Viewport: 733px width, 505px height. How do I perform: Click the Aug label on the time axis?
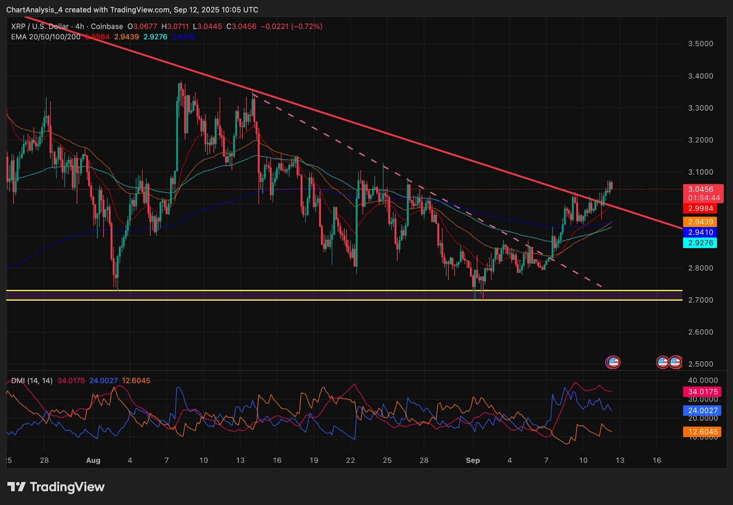pyautogui.click(x=93, y=460)
